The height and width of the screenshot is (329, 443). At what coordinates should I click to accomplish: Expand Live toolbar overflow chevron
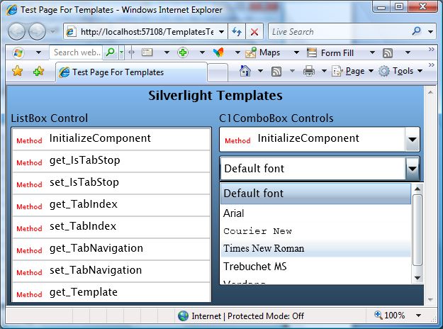tap(431, 49)
